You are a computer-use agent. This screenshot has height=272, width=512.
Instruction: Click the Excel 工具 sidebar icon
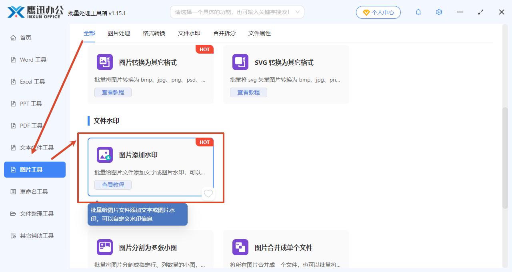pyautogui.click(x=13, y=82)
